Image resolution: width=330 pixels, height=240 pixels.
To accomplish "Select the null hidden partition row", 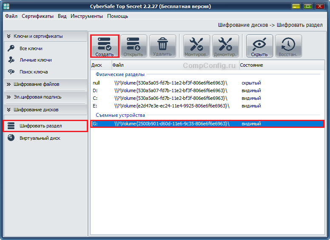I will (208, 83).
